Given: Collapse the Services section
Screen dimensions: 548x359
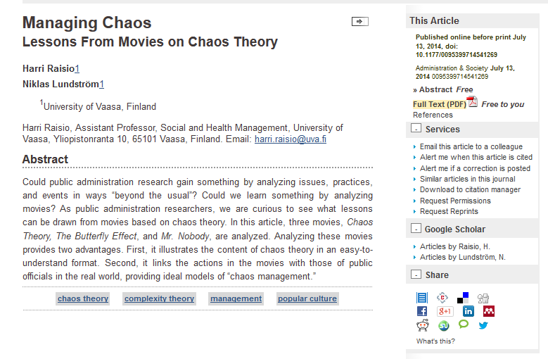Looking at the screenshot, I should [x=416, y=128].
